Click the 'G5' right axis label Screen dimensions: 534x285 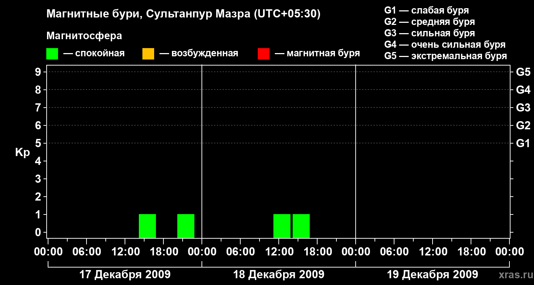pos(523,72)
